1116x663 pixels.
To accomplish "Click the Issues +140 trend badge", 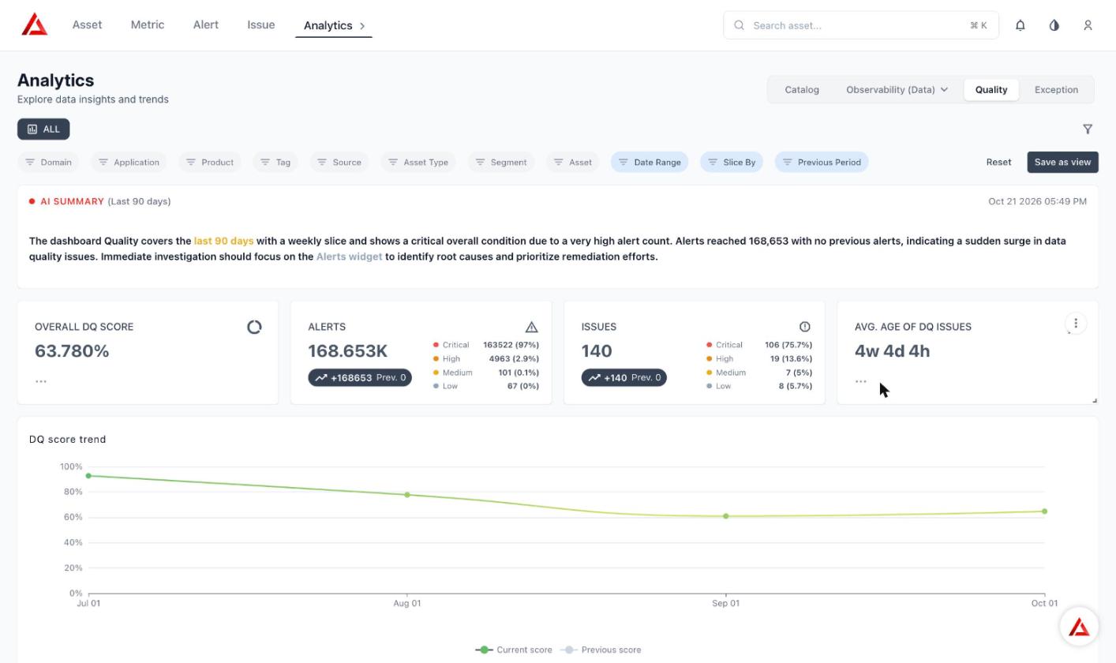I will tap(624, 378).
